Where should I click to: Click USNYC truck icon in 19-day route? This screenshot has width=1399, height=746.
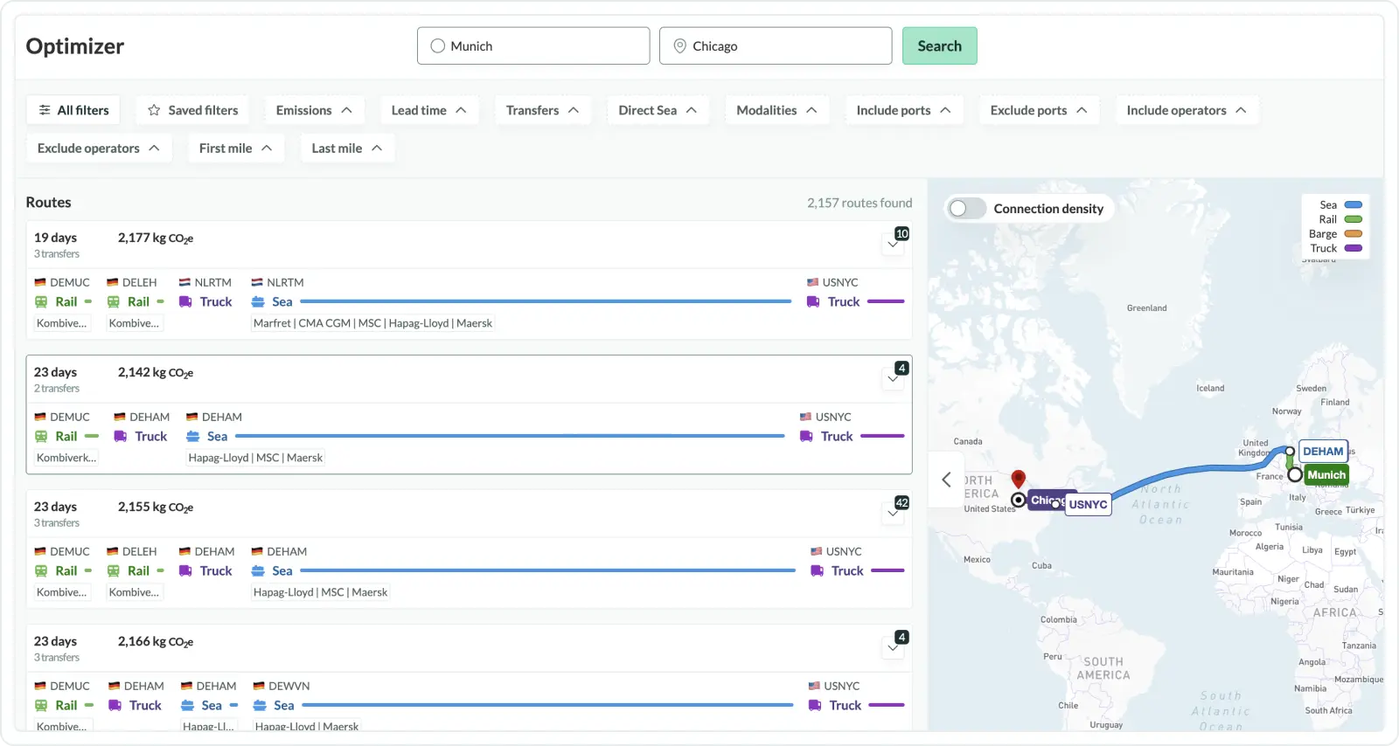click(x=813, y=302)
